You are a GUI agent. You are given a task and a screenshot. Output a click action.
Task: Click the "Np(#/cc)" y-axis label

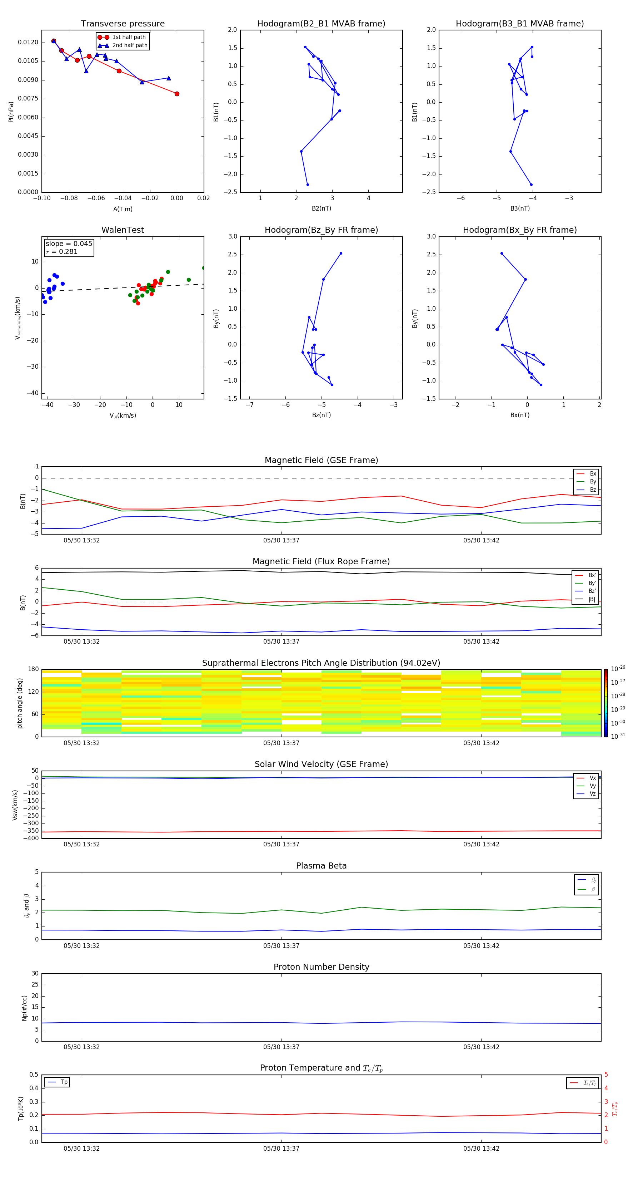pos(24,1008)
